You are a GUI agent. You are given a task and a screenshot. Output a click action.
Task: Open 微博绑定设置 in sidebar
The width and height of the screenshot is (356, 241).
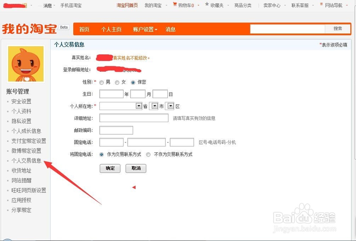coord(26,151)
